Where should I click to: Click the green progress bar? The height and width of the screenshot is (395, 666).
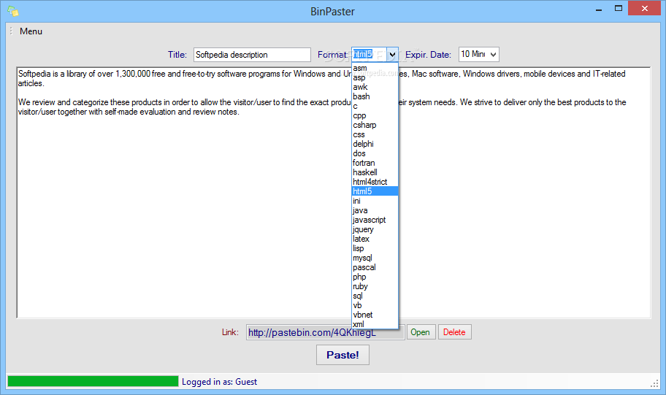pyautogui.click(x=93, y=381)
